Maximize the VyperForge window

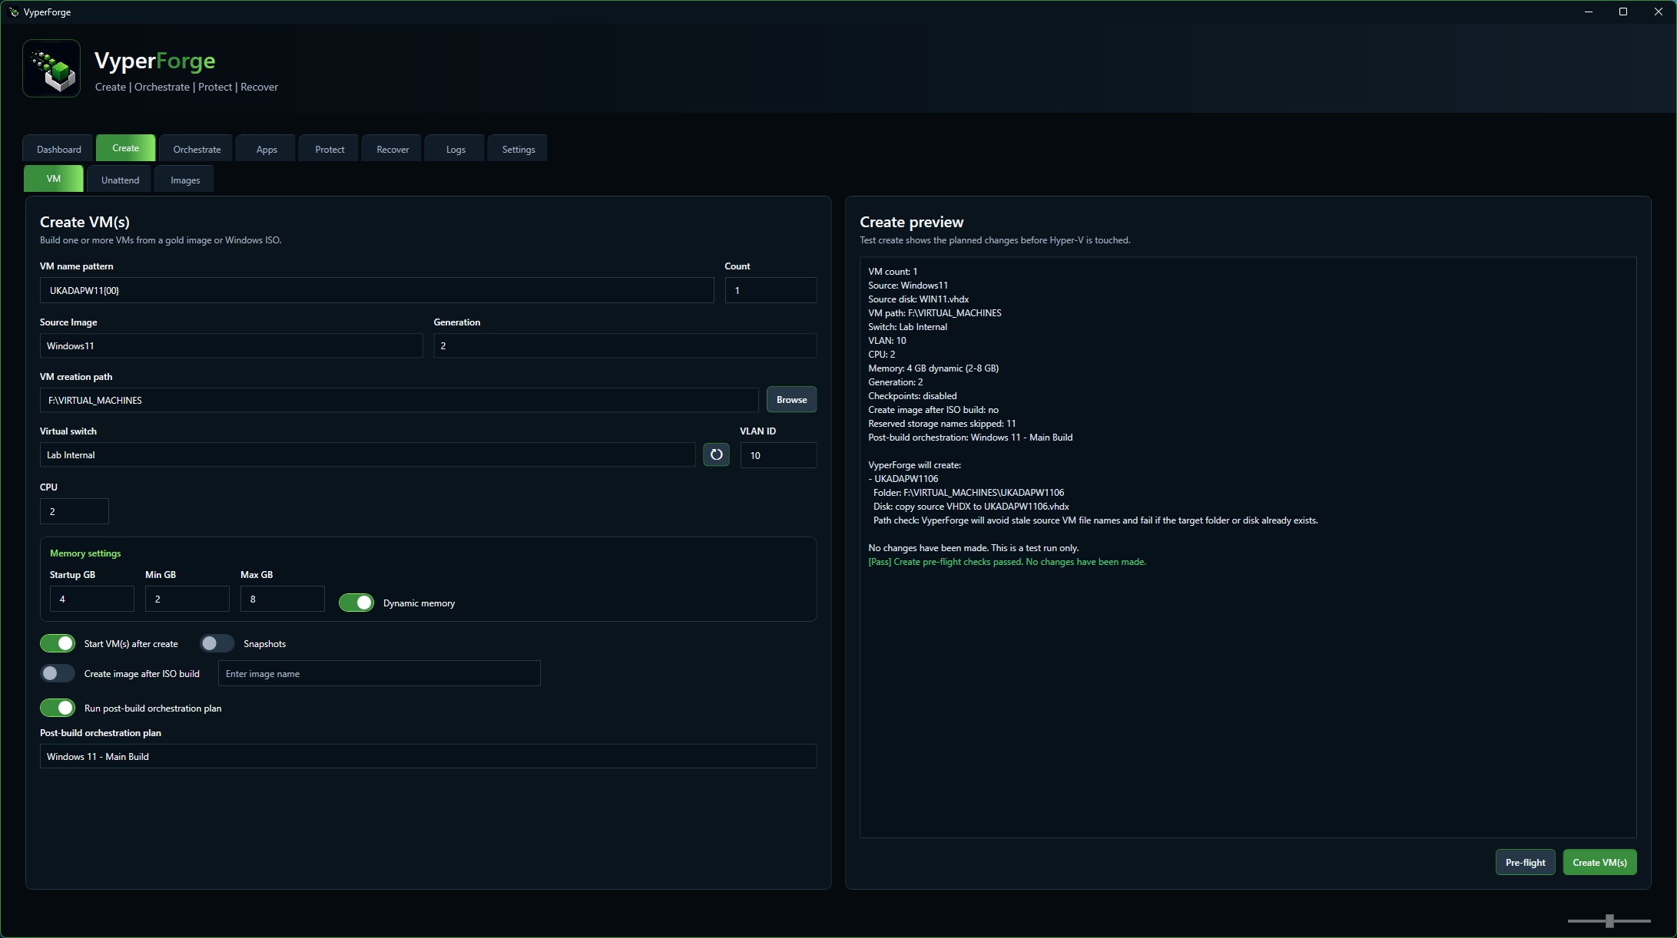pyautogui.click(x=1623, y=12)
